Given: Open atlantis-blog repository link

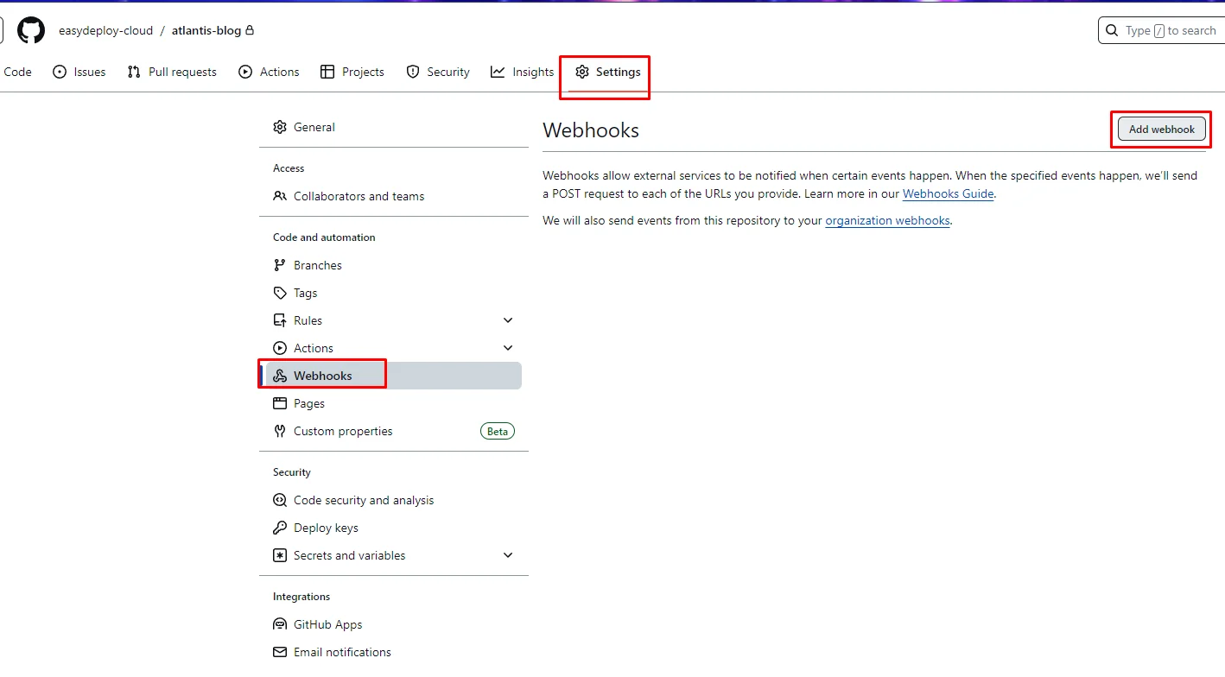Looking at the screenshot, I should click(x=206, y=30).
